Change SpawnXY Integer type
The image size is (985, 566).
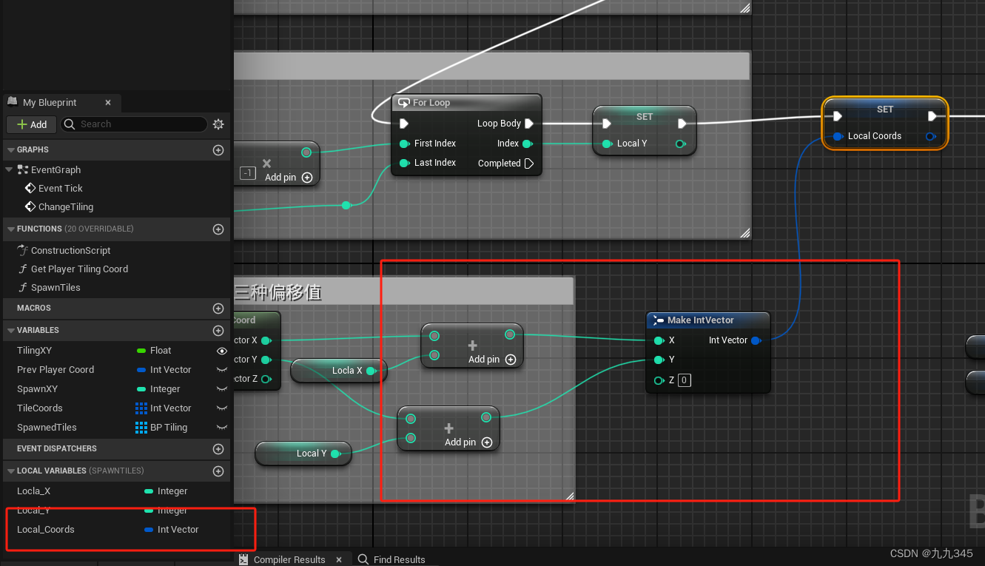pos(158,389)
